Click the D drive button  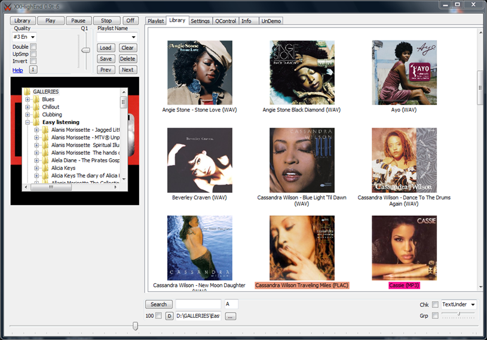[x=169, y=316]
